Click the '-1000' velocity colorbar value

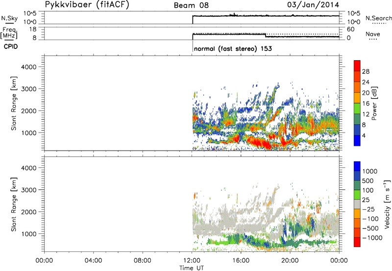(372, 238)
